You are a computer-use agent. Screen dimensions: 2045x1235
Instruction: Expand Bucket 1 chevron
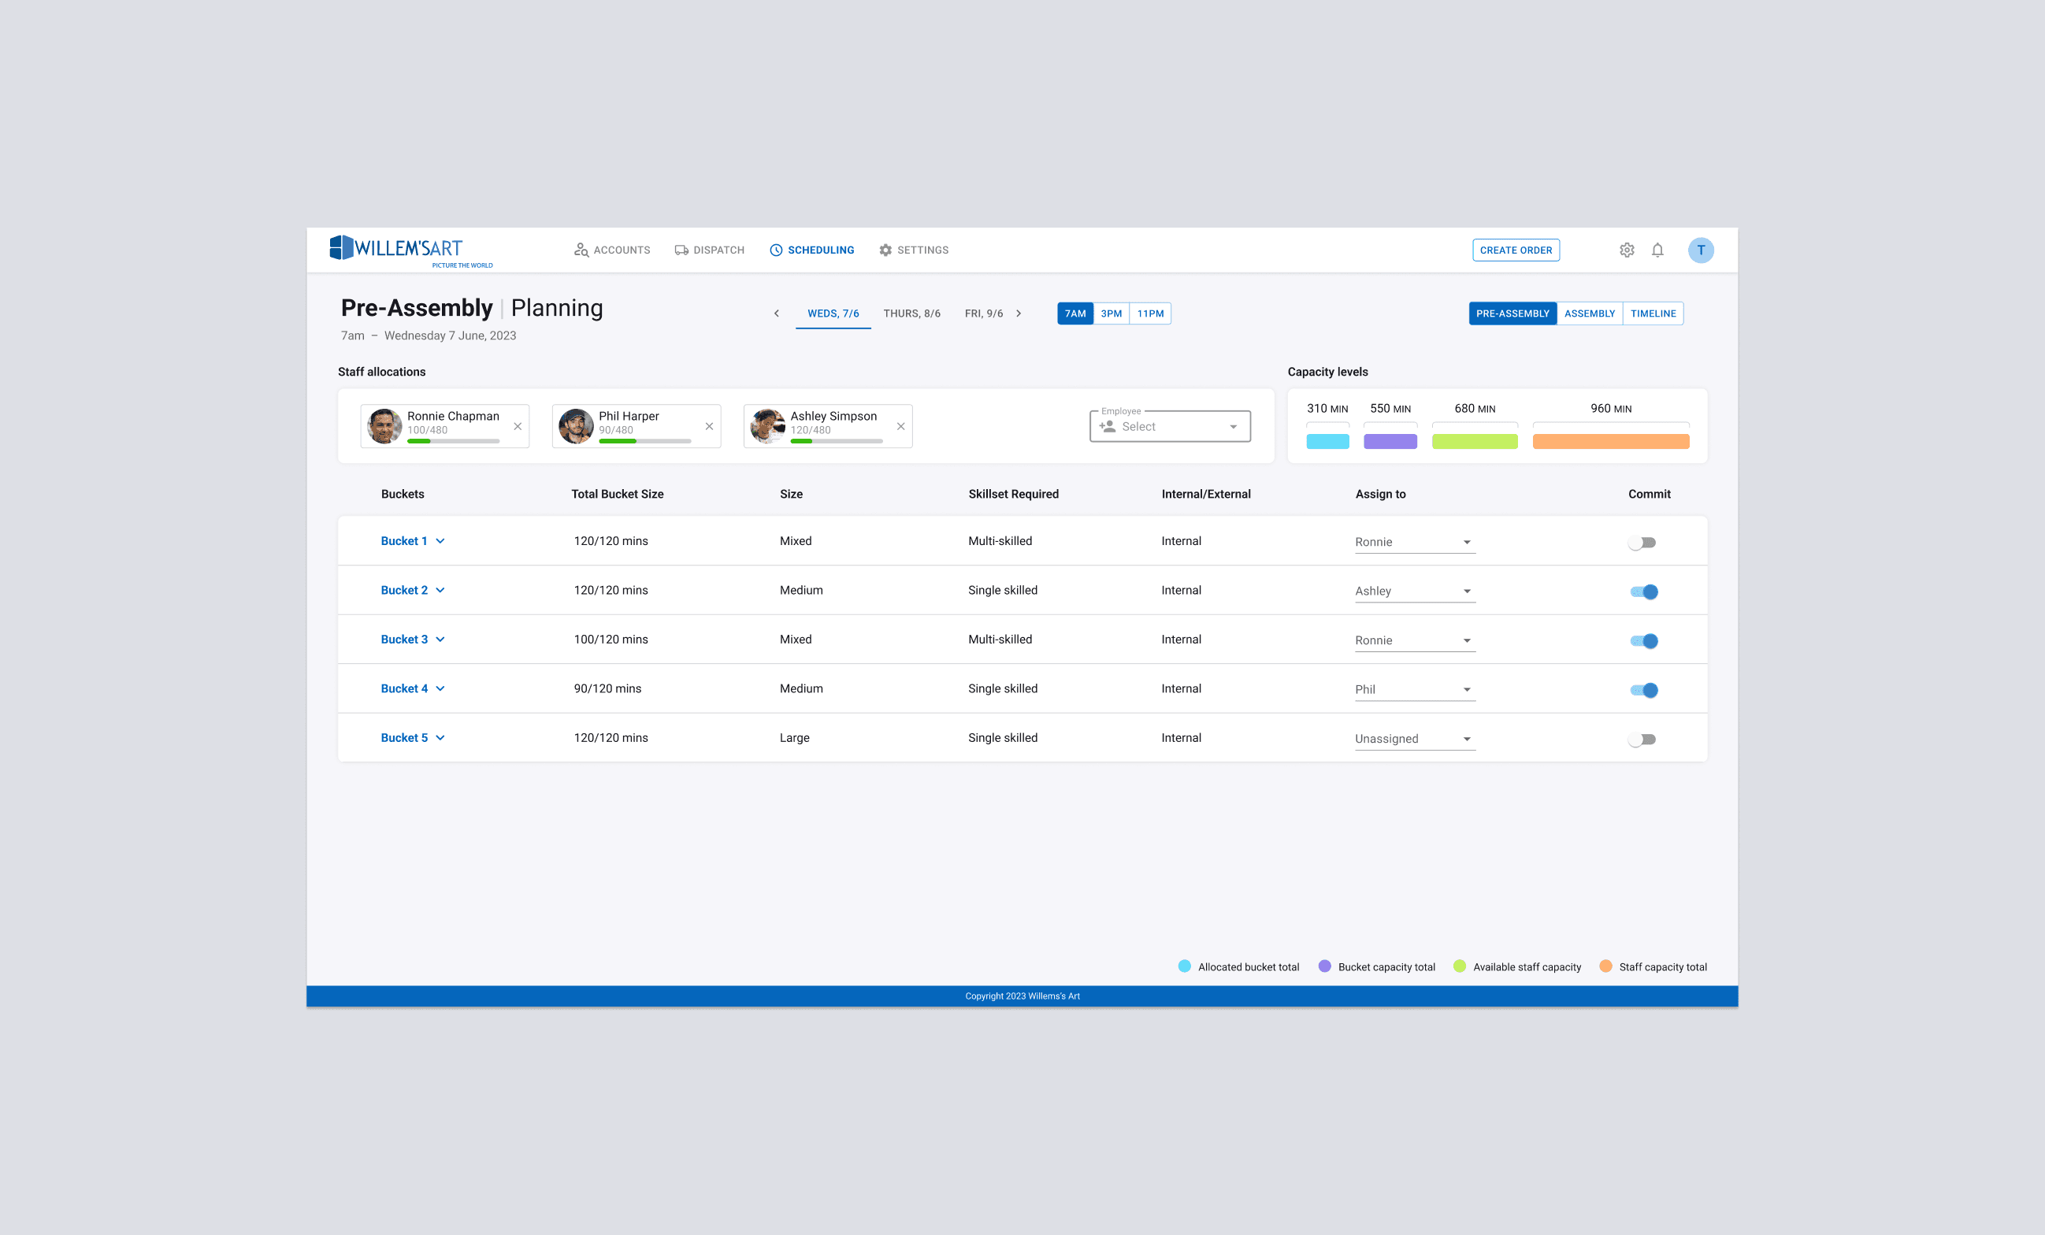[x=440, y=541]
